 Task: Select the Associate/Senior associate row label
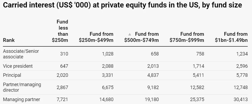click(21, 54)
